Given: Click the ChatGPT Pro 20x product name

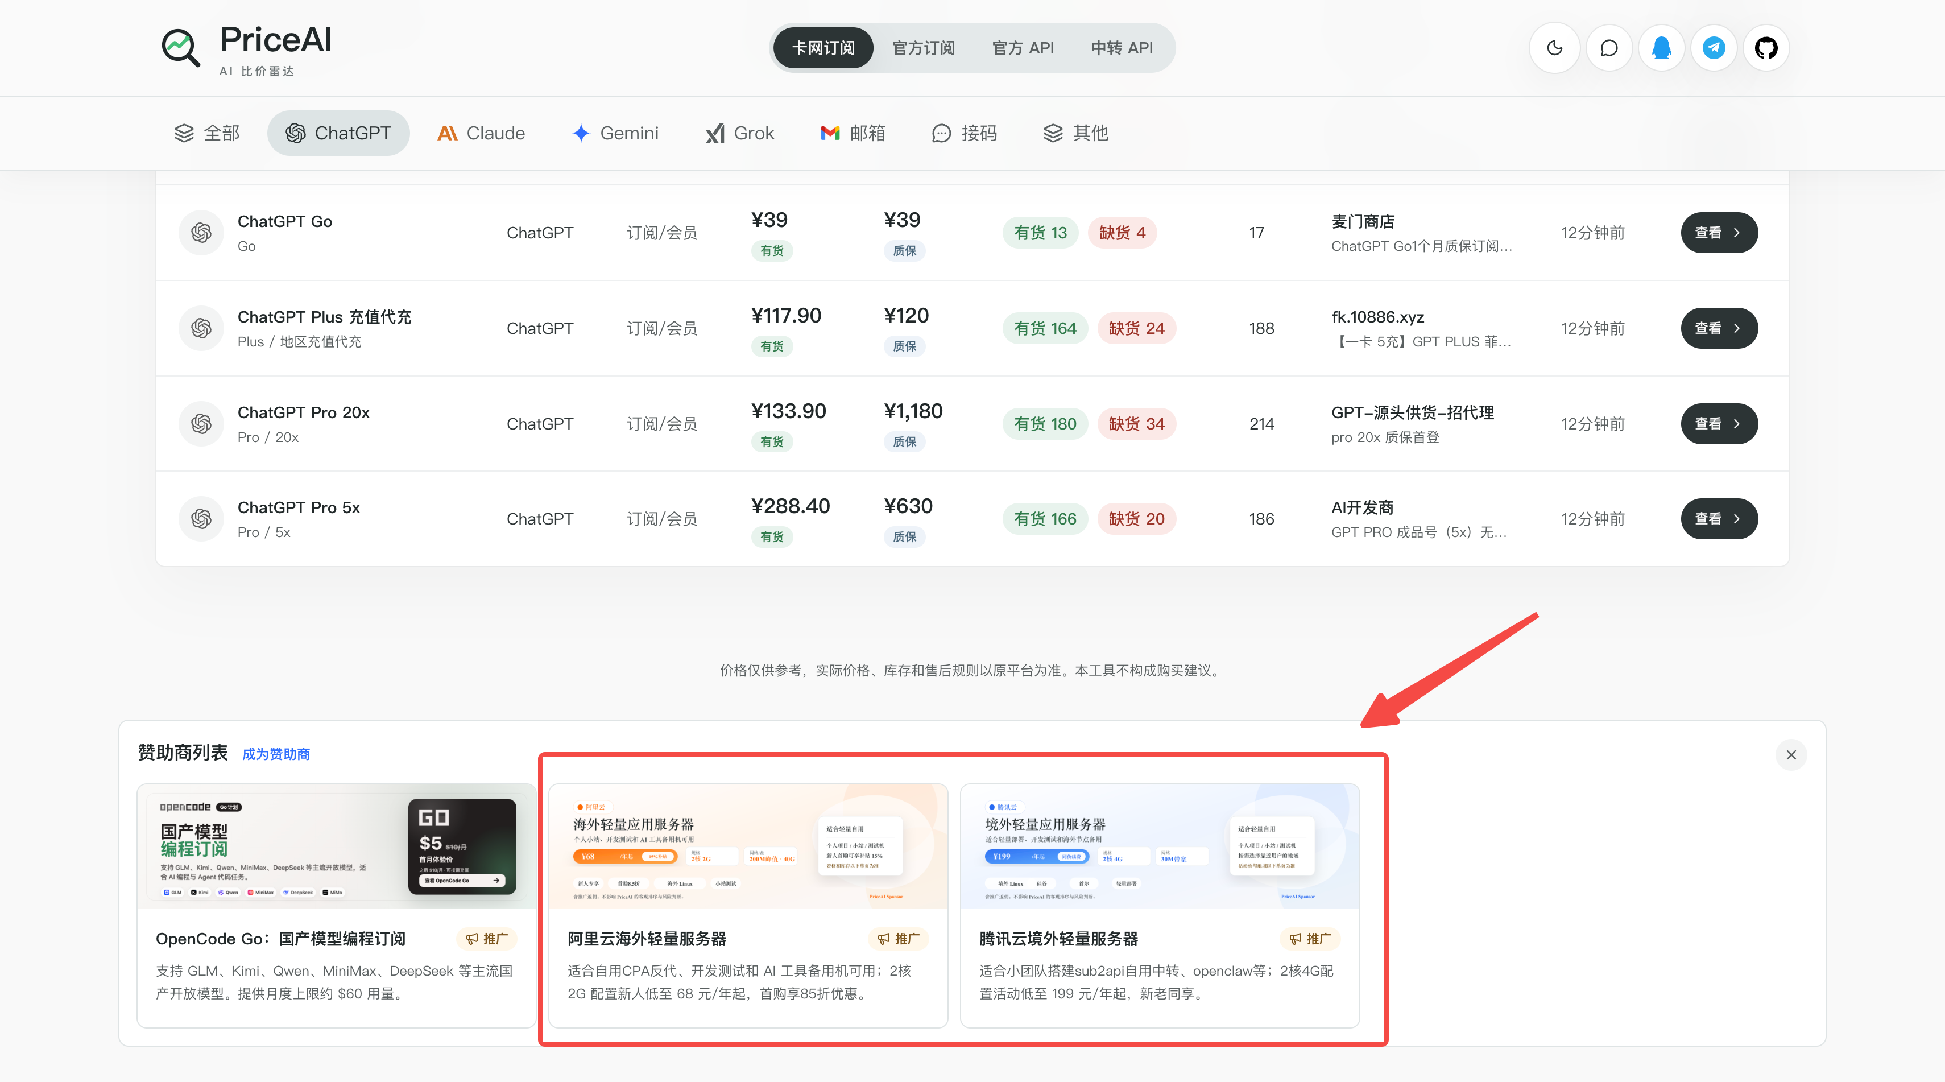Looking at the screenshot, I should coord(304,412).
